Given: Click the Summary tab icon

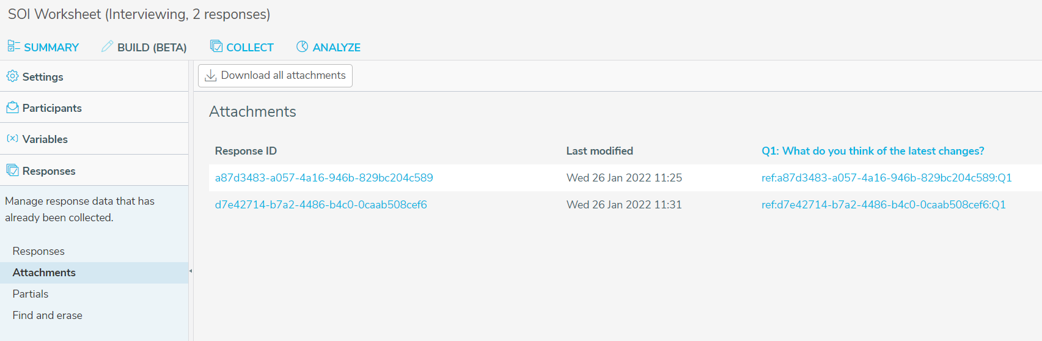Looking at the screenshot, I should [x=13, y=46].
